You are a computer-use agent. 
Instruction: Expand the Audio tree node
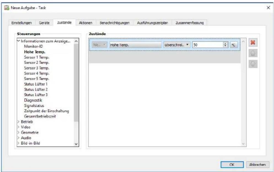18,138
